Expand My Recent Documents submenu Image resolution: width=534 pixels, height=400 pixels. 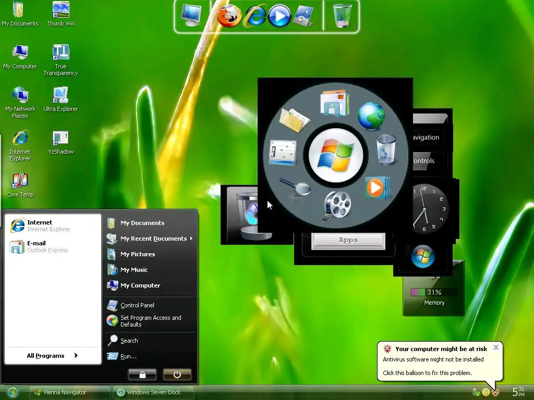click(x=150, y=239)
